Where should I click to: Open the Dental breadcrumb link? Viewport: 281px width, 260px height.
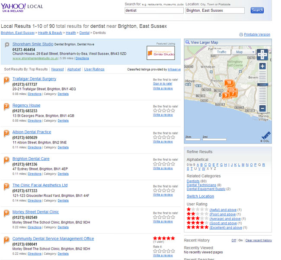(x=84, y=33)
